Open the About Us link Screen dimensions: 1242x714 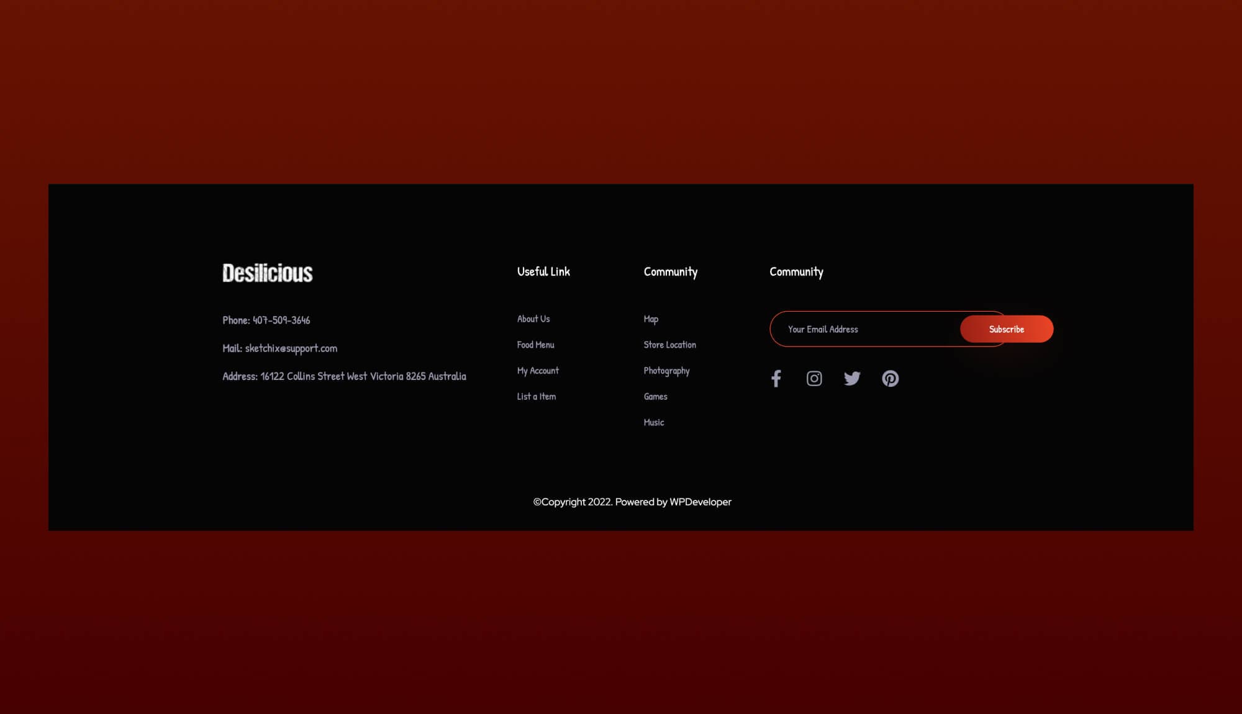click(x=533, y=319)
